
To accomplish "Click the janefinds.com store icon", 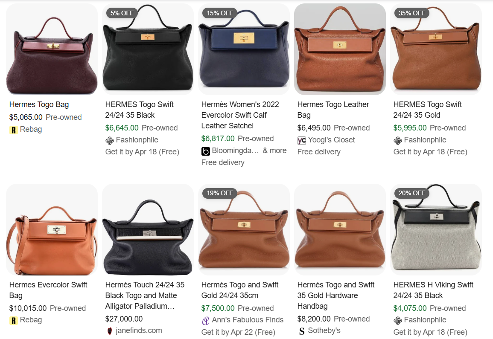I will coord(109,331).
